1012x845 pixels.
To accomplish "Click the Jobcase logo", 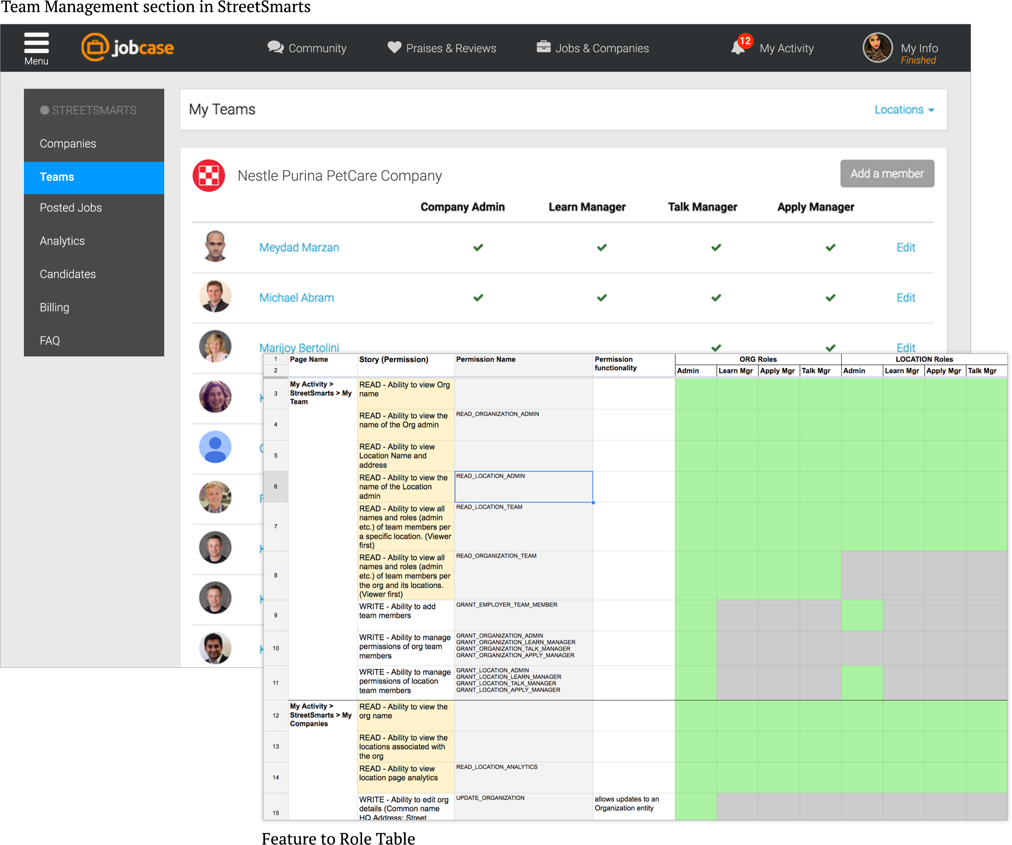I will (127, 47).
